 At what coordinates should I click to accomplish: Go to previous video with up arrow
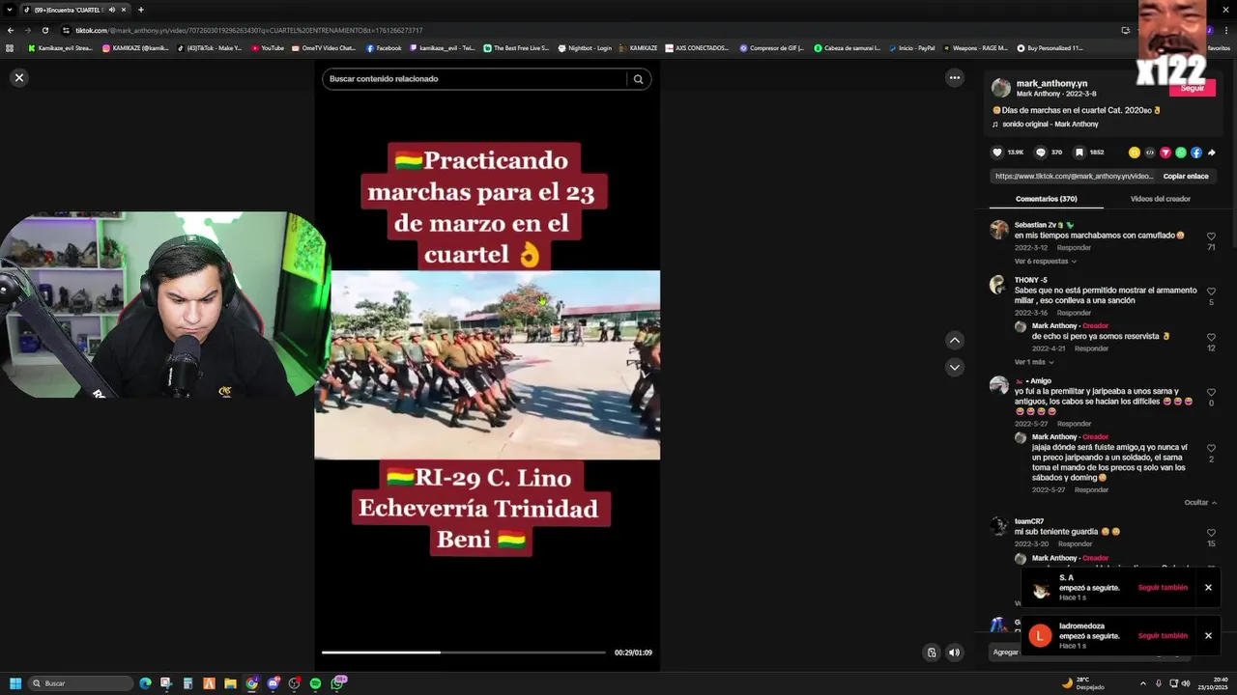(955, 340)
